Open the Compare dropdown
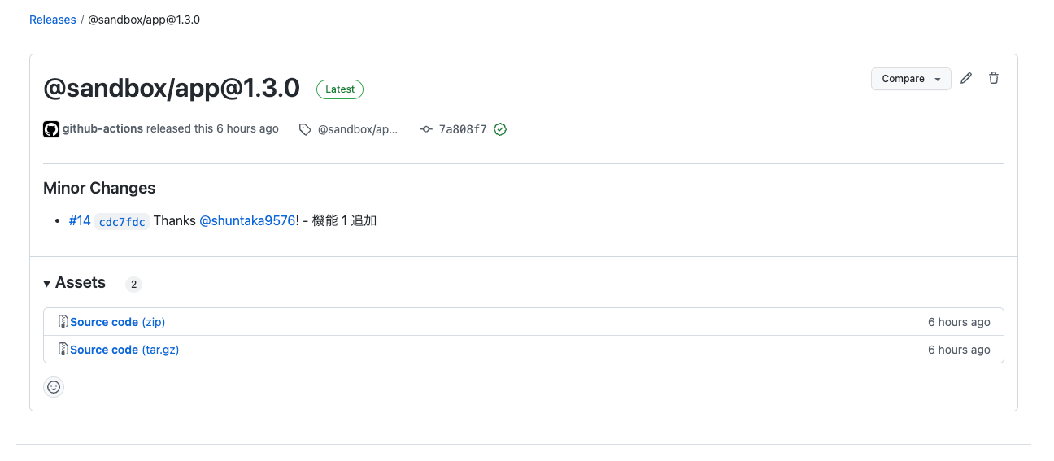This screenshot has width=1054, height=461. click(x=911, y=79)
